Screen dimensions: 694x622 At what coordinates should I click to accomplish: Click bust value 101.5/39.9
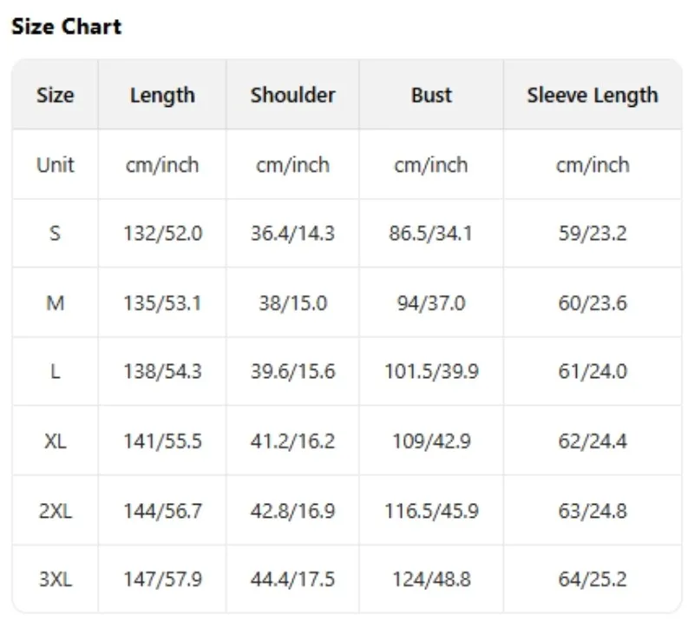click(x=431, y=372)
